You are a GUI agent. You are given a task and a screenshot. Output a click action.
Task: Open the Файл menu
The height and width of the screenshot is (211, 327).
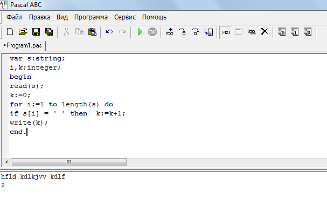(x=15, y=17)
